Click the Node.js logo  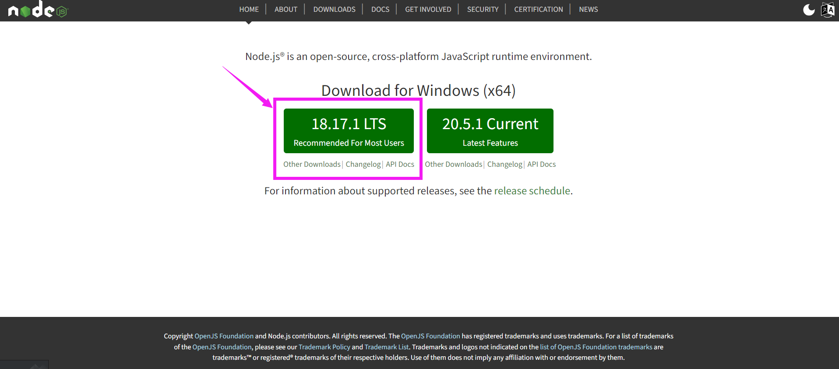pyautogui.click(x=38, y=9)
